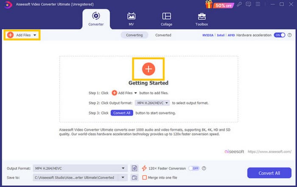This screenshot has width=297, height=187.
Task: Expand the Save to path dropdown
Action: click(x=123, y=178)
